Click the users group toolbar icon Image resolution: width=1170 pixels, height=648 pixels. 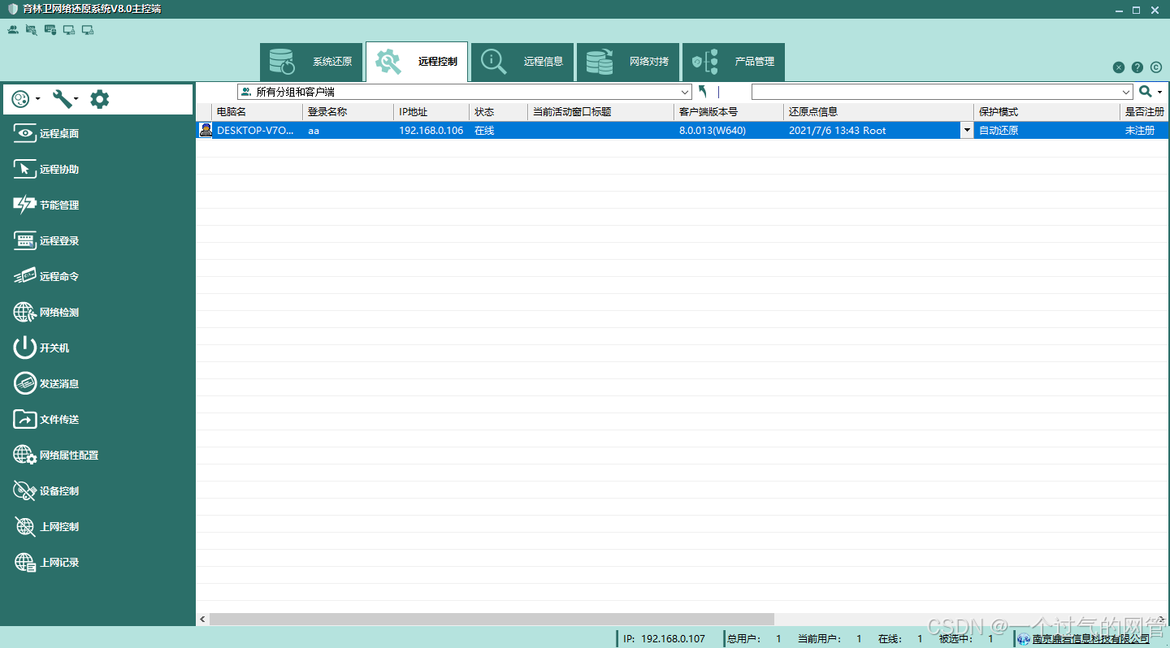13,30
